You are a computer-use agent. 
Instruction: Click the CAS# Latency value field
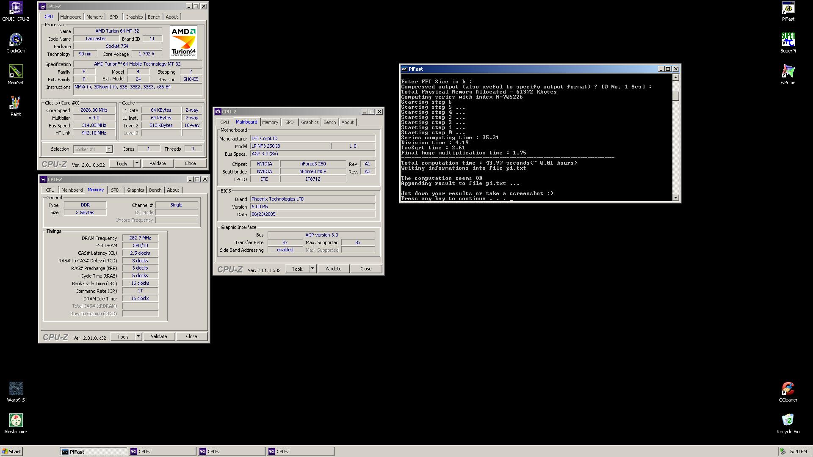click(140, 253)
